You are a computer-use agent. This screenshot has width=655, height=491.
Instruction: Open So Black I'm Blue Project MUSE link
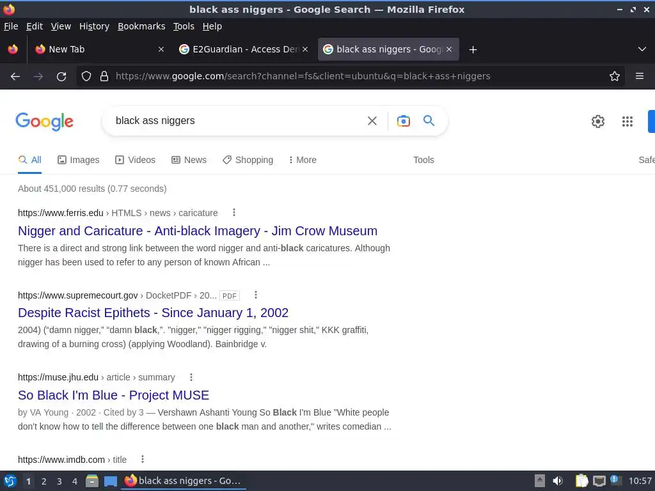click(114, 395)
